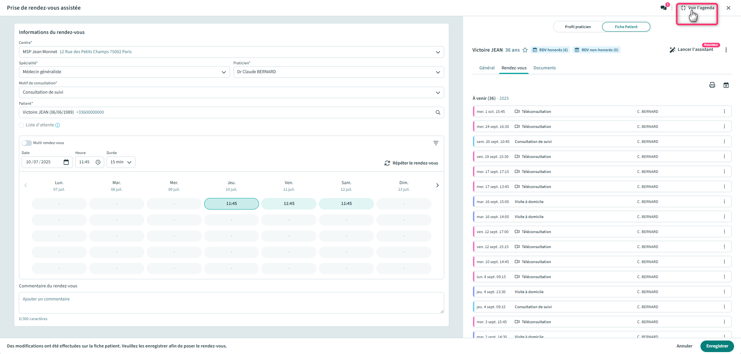Open more options beside Lancer l'assistant
741x354 pixels.
click(726, 50)
